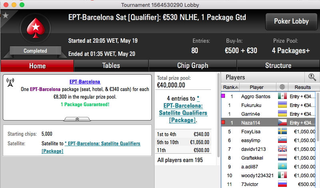Image resolution: width=320 pixels, height=188 pixels.
Task: Click Netherlands flag next to Graftekkel
Action: [x=282, y=158]
